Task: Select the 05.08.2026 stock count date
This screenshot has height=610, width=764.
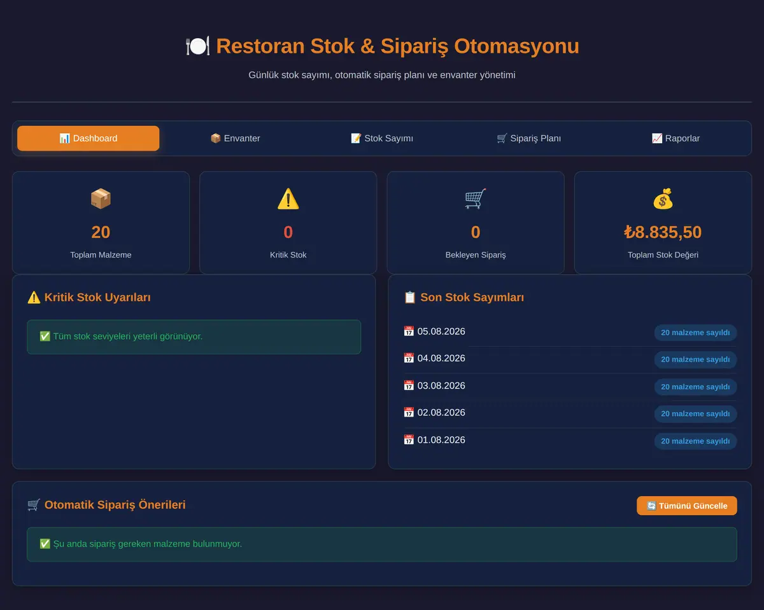Action: pyautogui.click(x=441, y=331)
